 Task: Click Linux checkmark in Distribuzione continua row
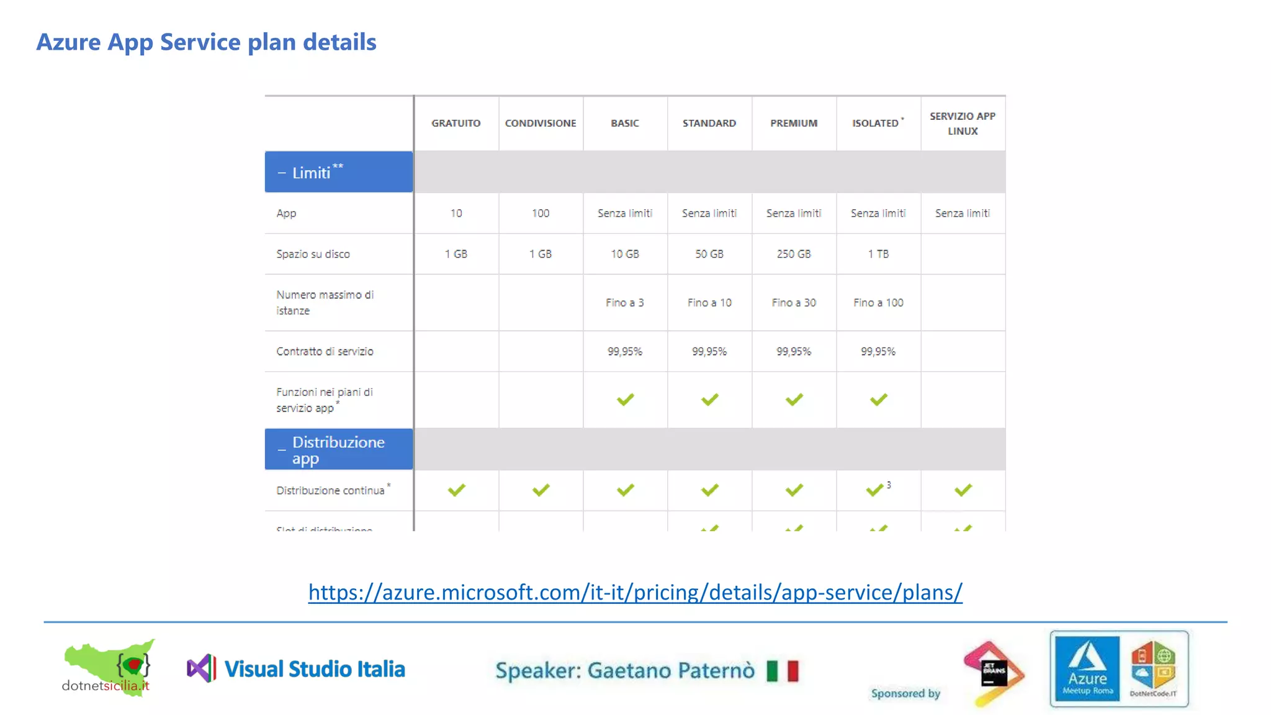coord(963,490)
